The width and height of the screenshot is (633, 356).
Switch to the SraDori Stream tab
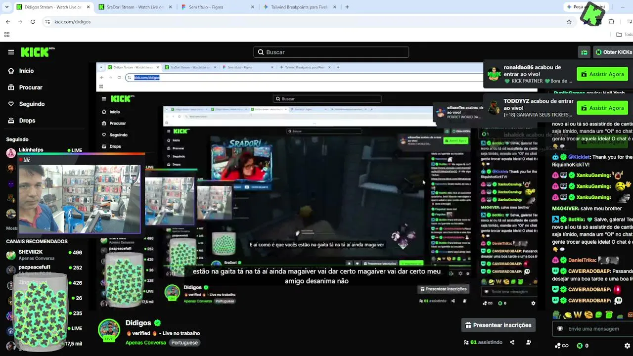pyautogui.click(x=135, y=7)
